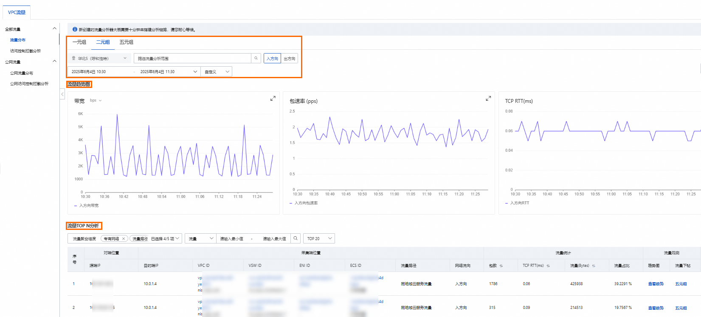Expand 带宽 chart to fullscreen
Viewport: 701px width, 317px height.
(273, 99)
